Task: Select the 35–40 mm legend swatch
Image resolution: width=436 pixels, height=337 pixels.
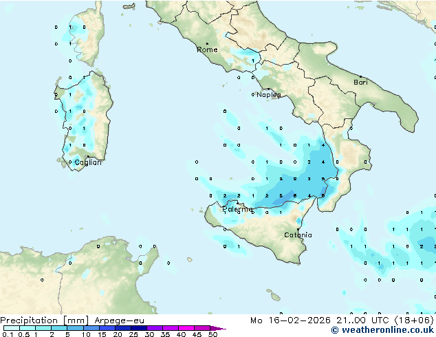Action: click(170, 328)
